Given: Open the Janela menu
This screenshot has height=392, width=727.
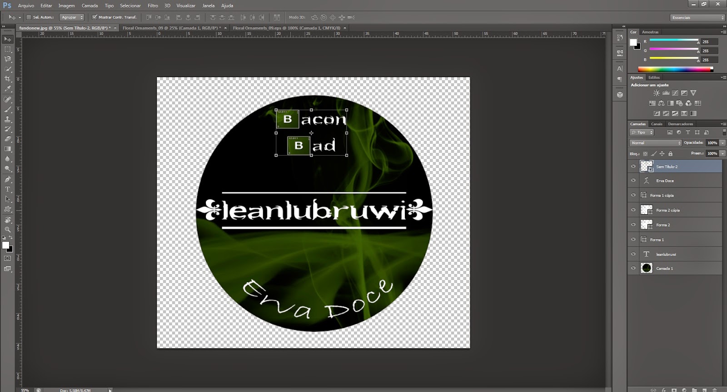Looking at the screenshot, I should 208,5.
